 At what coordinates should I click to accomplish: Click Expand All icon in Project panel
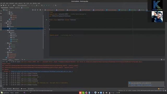tap(35, 10)
